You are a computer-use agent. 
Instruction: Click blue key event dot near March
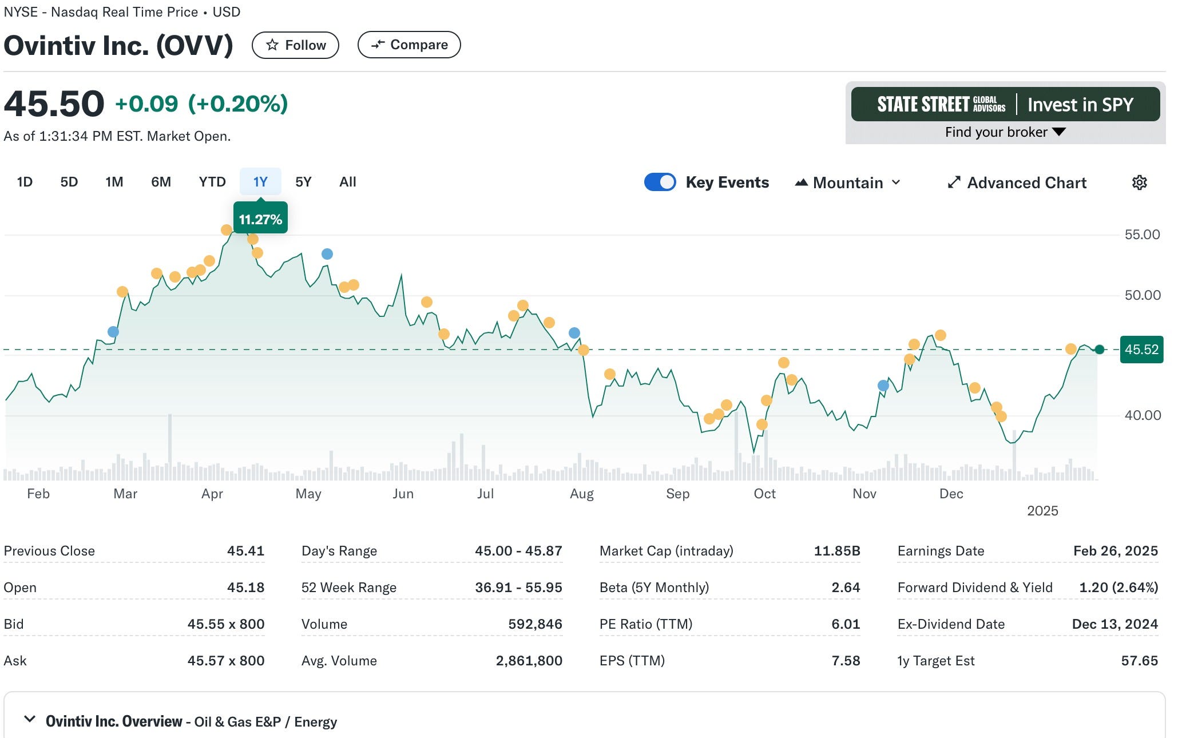click(113, 332)
